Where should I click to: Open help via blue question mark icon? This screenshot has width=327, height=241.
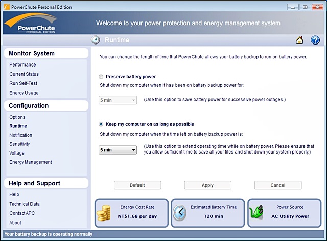click(x=315, y=40)
